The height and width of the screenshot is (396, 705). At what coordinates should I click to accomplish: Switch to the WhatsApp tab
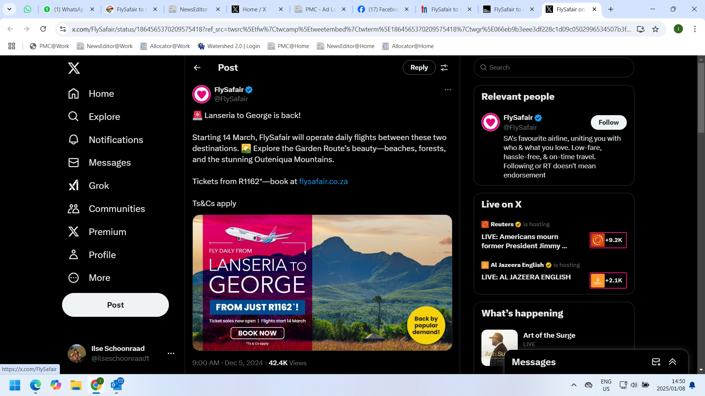coord(69,9)
